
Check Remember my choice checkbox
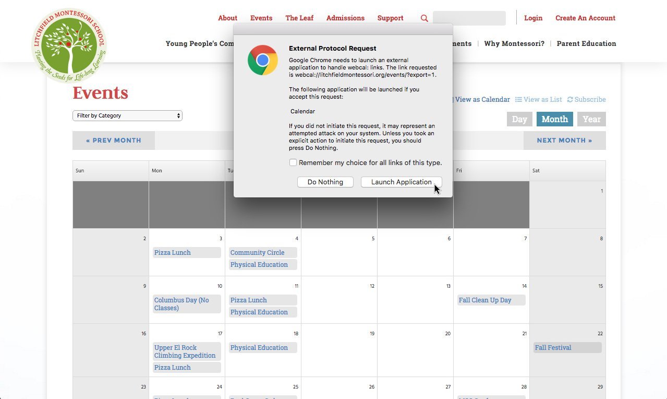click(x=293, y=162)
